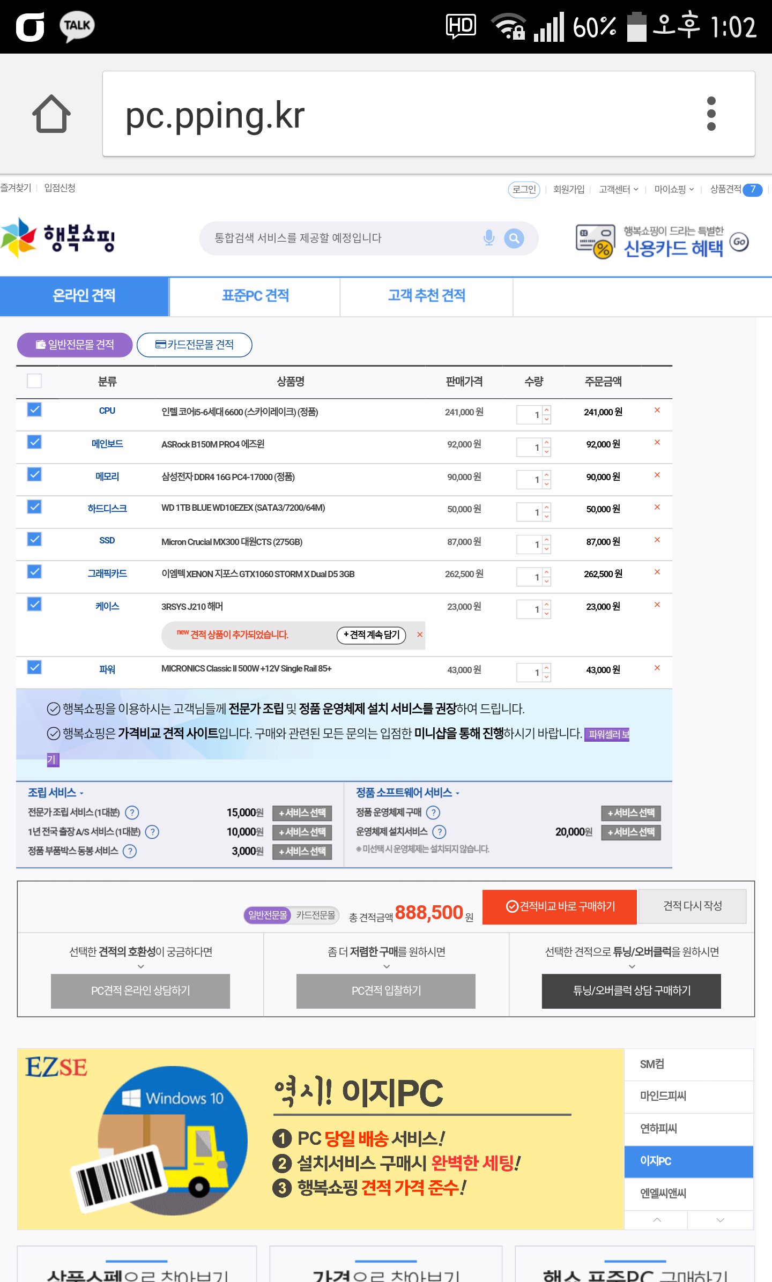Click the Go icon on credit card banner
Viewport: 772px width, 1282px height.
pyautogui.click(x=739, y=242)
